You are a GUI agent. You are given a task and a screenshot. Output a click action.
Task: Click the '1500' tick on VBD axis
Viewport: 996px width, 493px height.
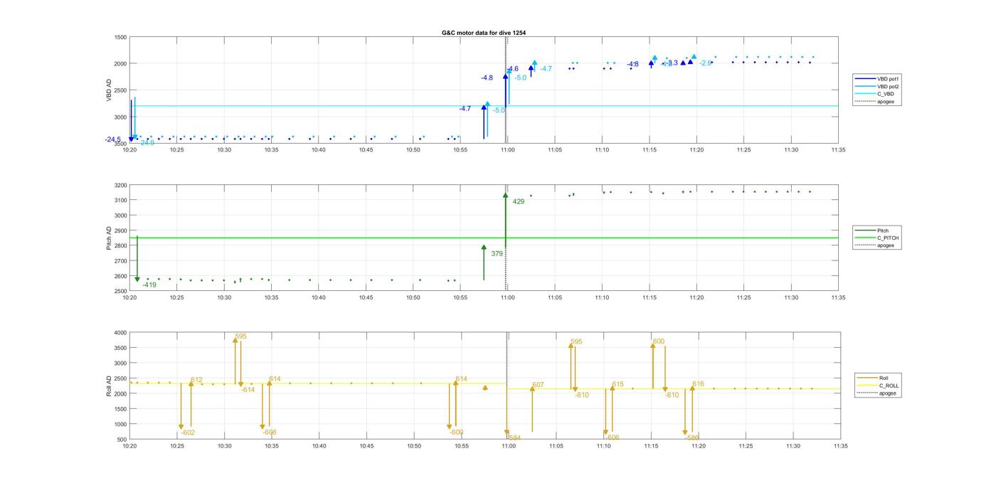(x=120, y=37)
